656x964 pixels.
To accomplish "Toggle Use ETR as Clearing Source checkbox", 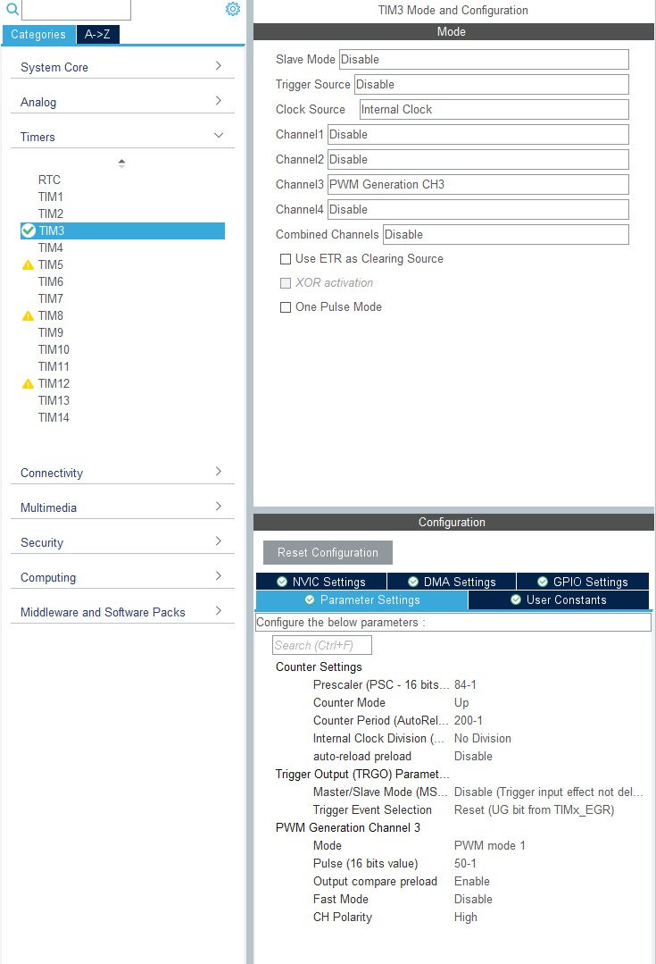I will pos(286,259).
